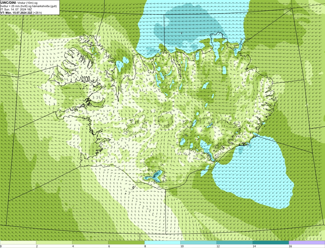Click the 2–4 m/s light green legend swatch
The image size is (325, 248).
click(x=54, y=242)
